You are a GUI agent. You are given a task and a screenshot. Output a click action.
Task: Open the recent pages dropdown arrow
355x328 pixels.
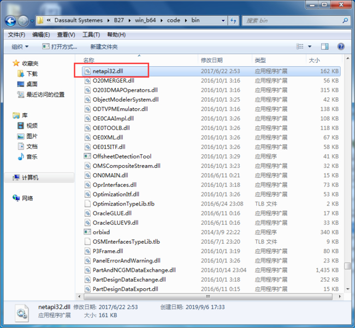32,21
